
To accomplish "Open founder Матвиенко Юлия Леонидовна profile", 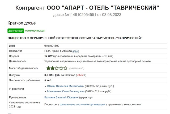I will (65, 91).
